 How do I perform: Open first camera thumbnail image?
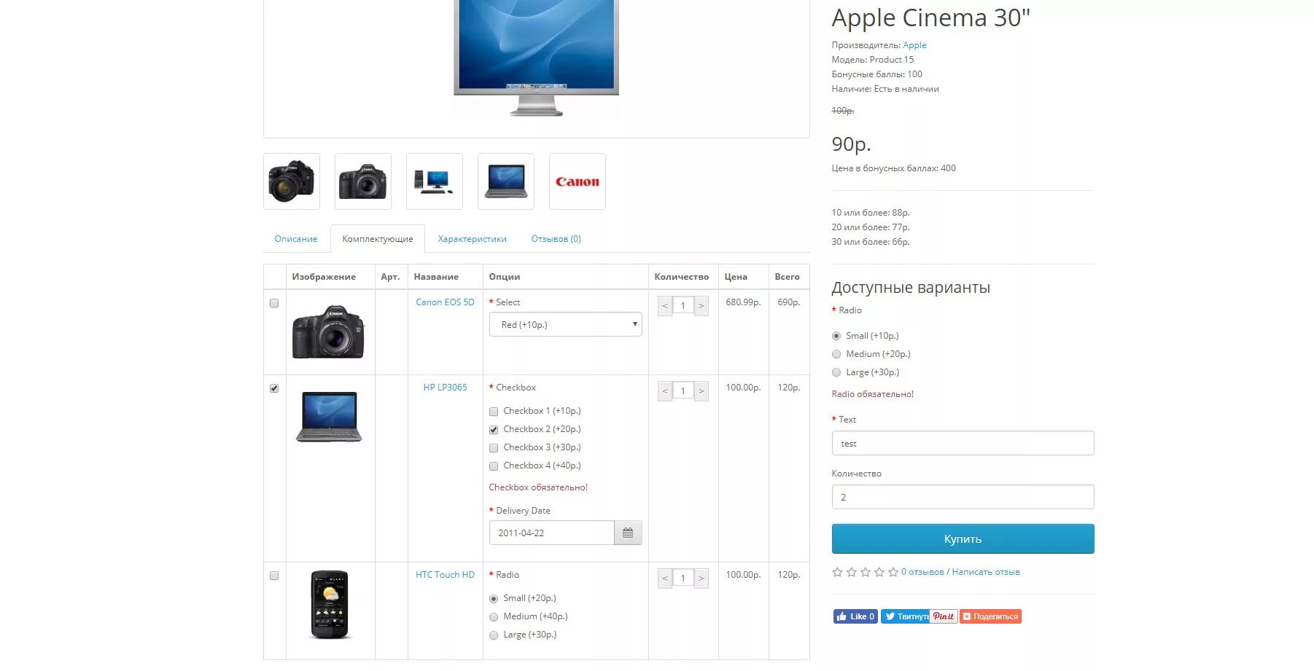click(292, 181)
